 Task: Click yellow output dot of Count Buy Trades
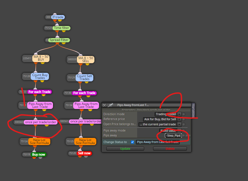pyautogui.click(x=42, y=81)
